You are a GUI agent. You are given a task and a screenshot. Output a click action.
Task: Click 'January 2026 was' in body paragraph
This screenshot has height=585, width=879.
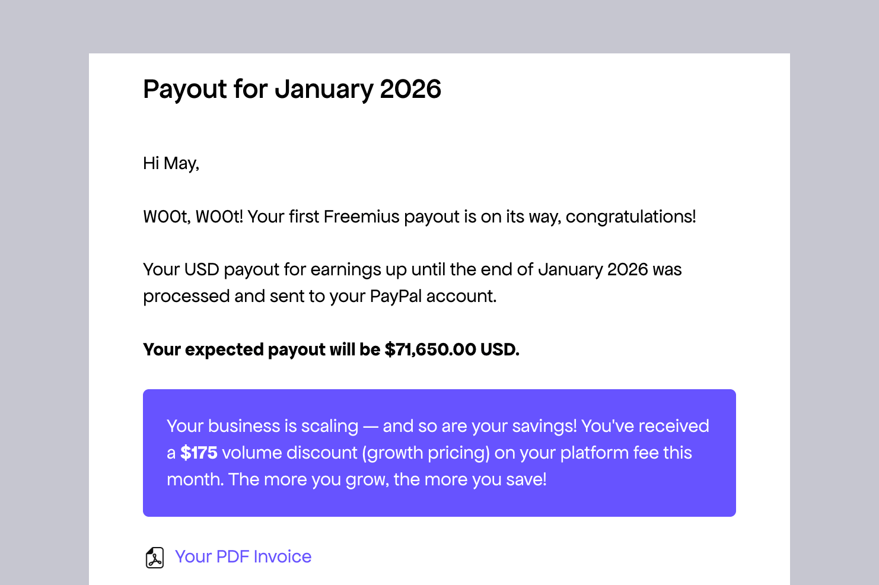pyautogui.click(x=609, y=269)
